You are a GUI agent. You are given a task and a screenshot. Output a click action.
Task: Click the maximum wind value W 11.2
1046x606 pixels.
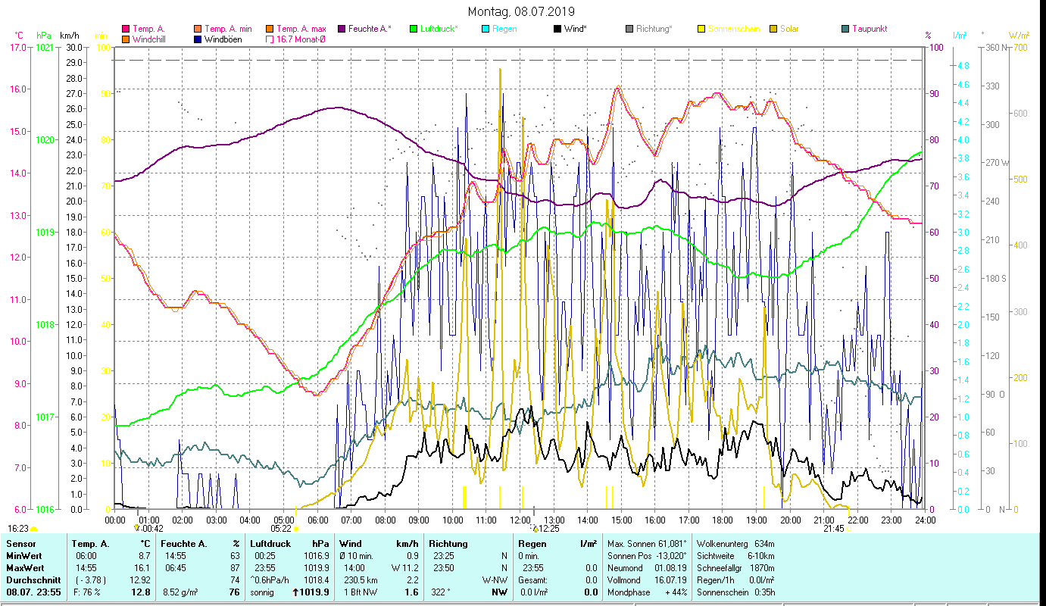pyautogui.click(x=404, y=568)
